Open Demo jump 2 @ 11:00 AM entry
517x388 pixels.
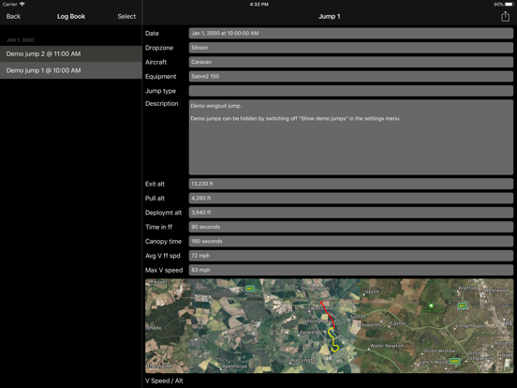(71, 53)
